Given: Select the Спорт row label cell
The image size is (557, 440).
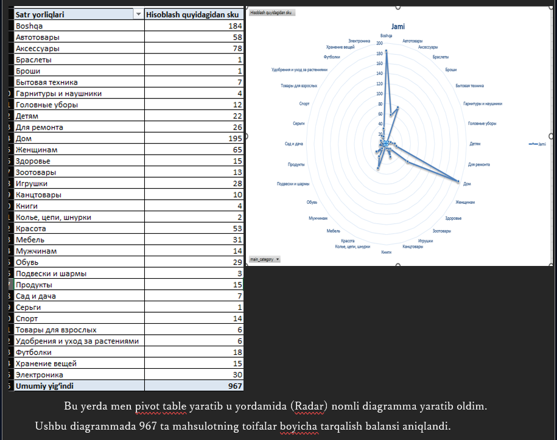Looking at the screenshot, I should pos(79,318).
